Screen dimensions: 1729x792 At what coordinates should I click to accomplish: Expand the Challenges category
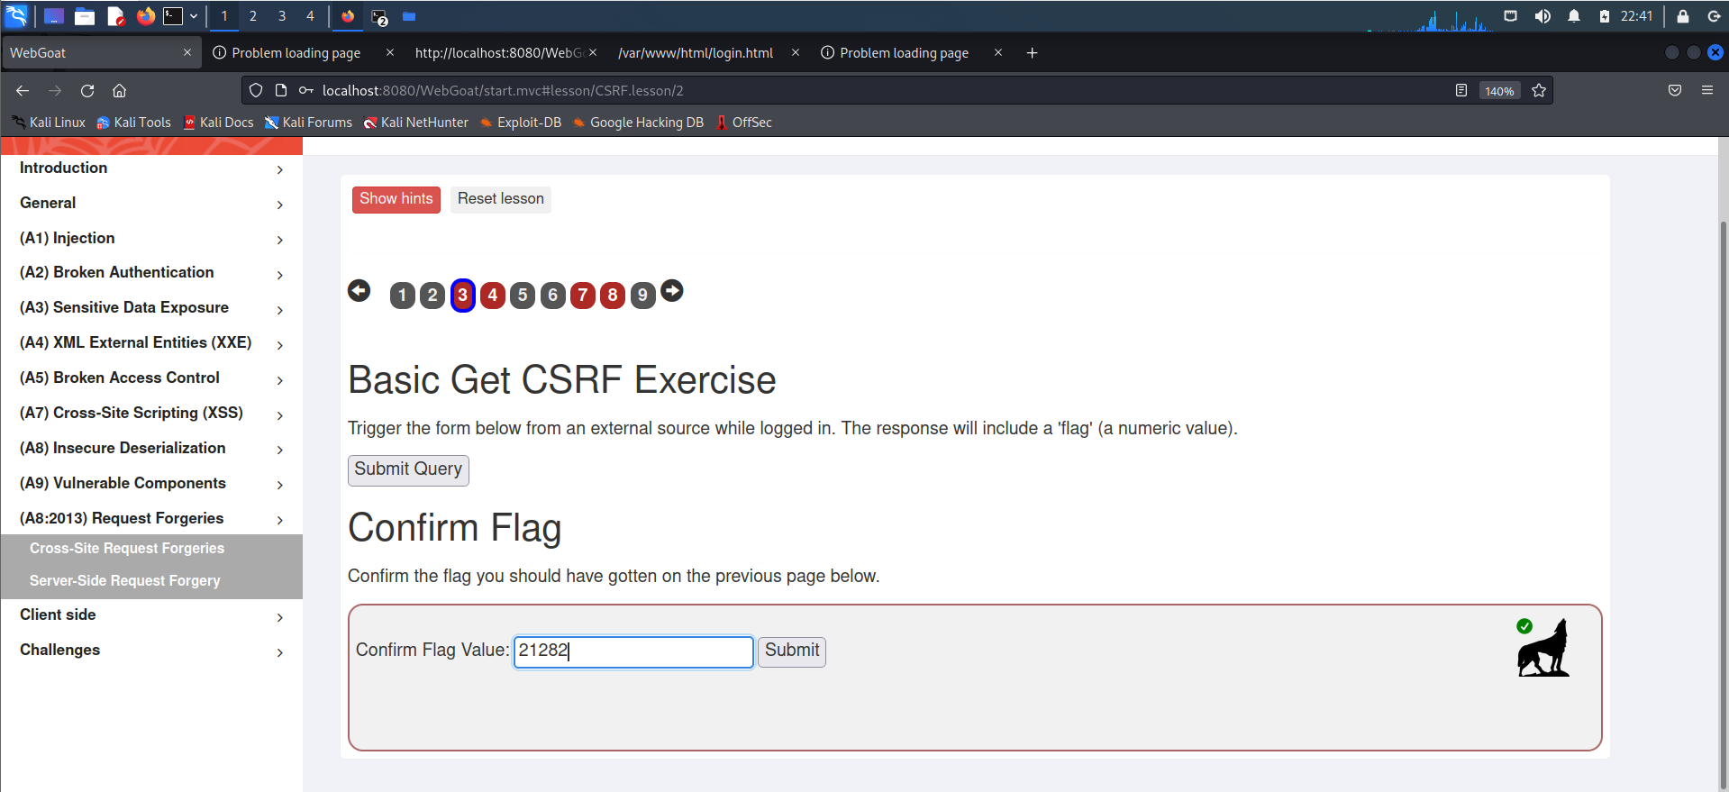[151, 650]
